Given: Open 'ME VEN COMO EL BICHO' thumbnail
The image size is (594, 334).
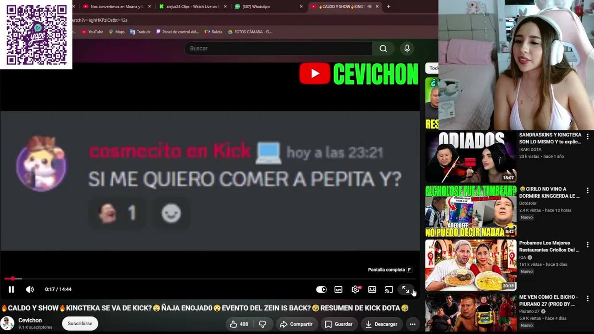Looking at the screenshot, I should pyautogui.click(x=471, y=314).
